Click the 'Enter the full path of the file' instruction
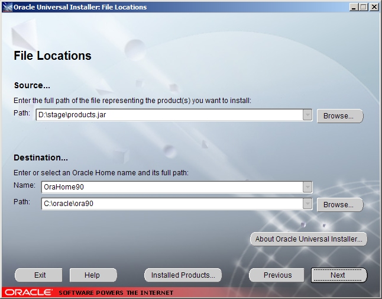Viewport: 382px width, 299px height. 132,101
